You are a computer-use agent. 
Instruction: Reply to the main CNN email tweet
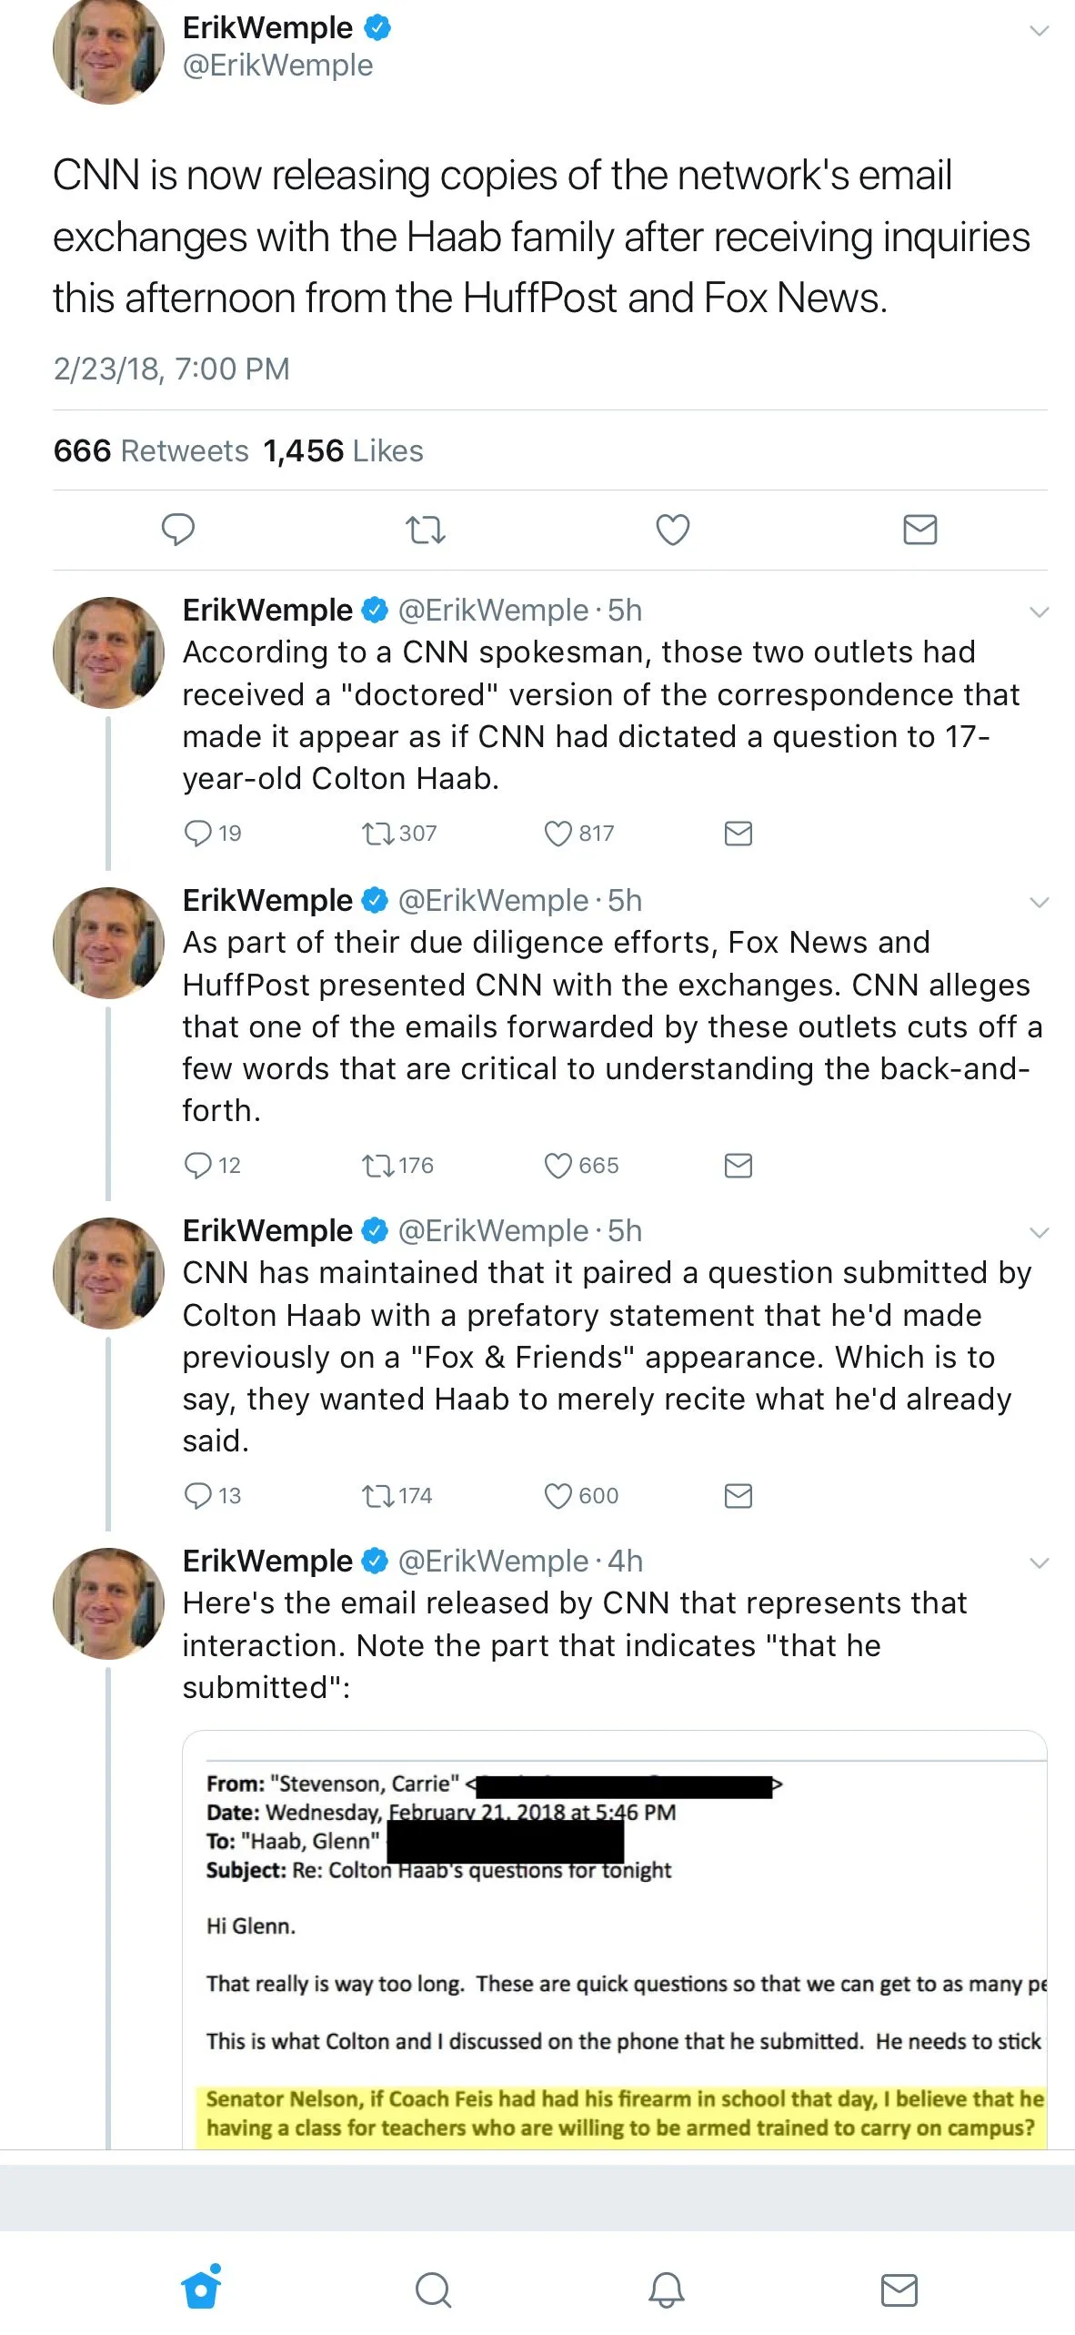pyautogui.click(x=177, y=529)
